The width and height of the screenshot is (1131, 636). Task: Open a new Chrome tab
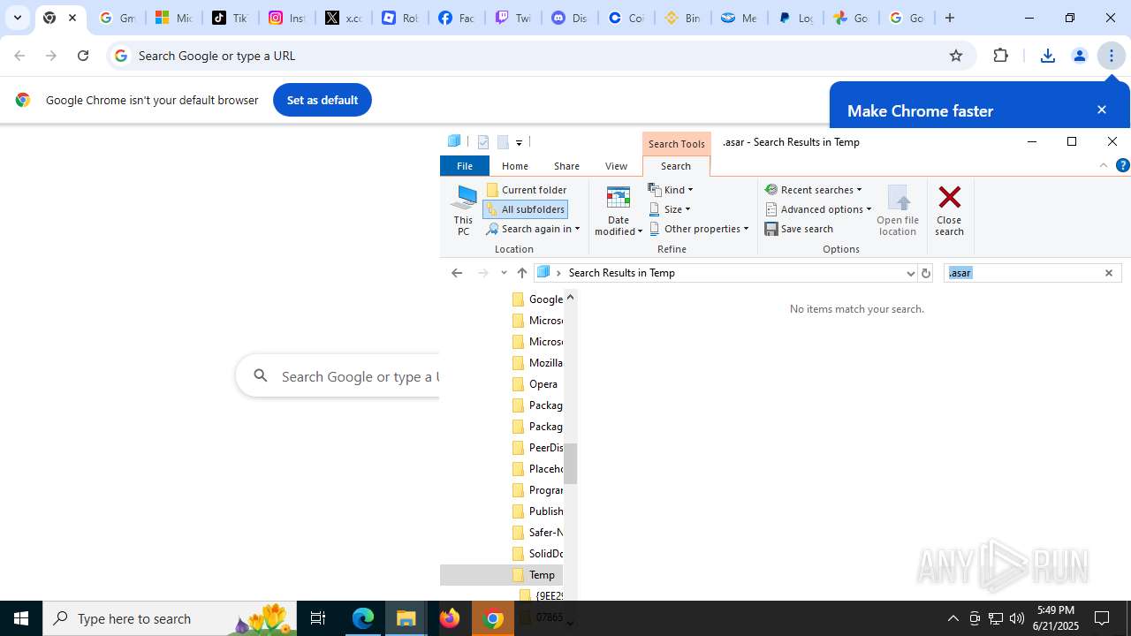pyautogui.click(x=950, y=18)
